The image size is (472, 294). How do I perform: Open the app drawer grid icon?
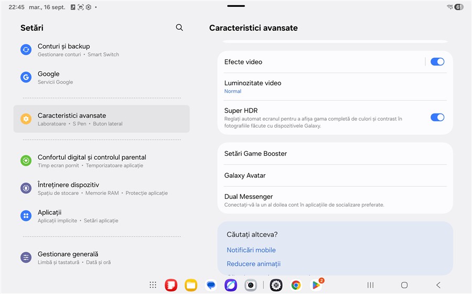pyautogui.click(x=153, y=285)
